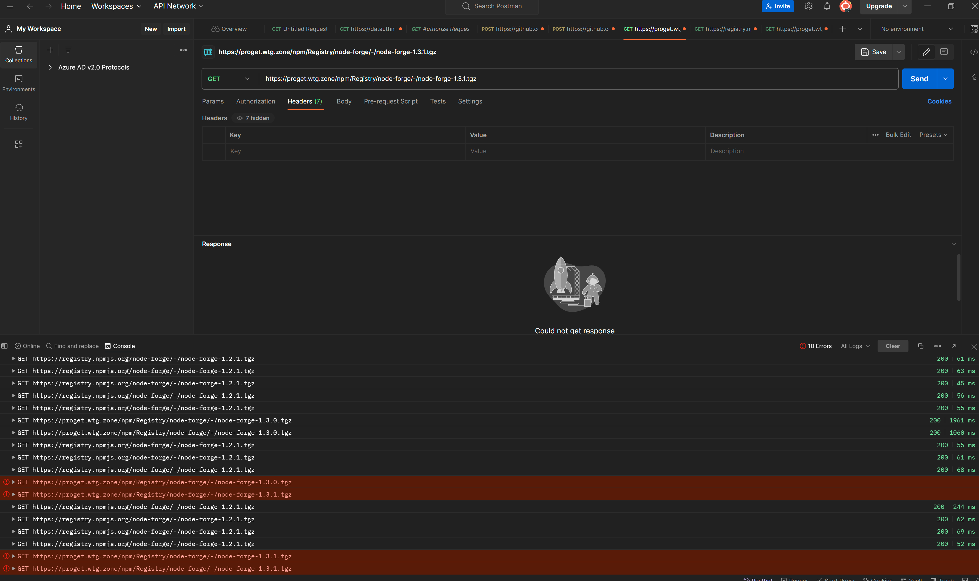Screen dimensions: 979x581
Task: Open the user avatar menu
Action: tap(845, 6)
